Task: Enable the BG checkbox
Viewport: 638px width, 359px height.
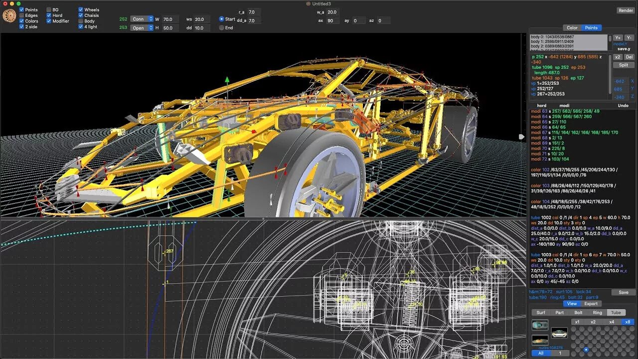Action: coord(49,9)
